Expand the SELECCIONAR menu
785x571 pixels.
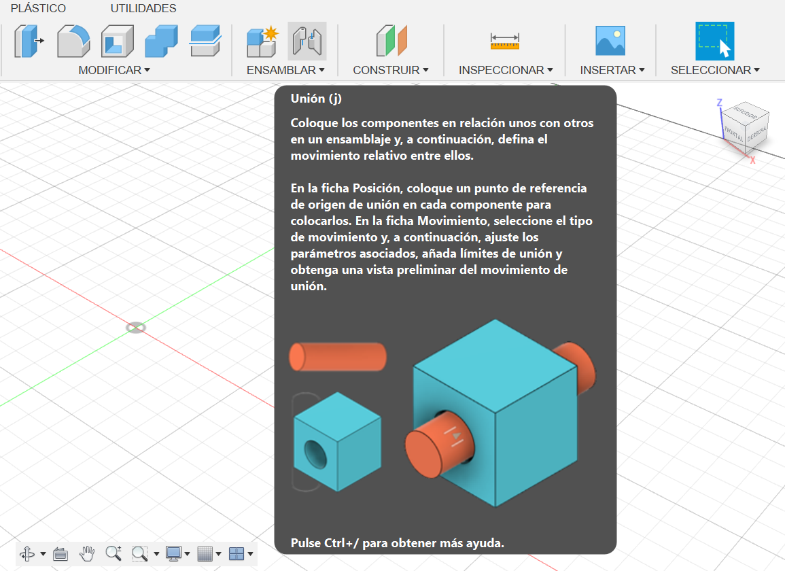pos(715,70)
